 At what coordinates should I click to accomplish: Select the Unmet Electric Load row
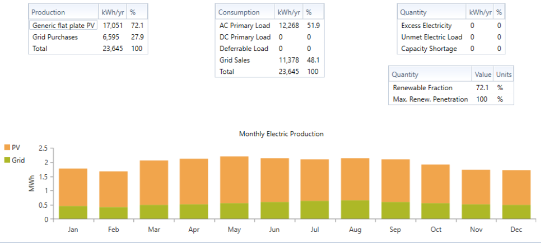coord(451,37)
